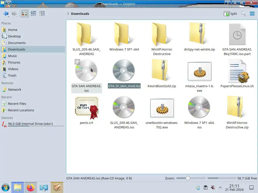Go back with the blue arrow

[6, 14]
